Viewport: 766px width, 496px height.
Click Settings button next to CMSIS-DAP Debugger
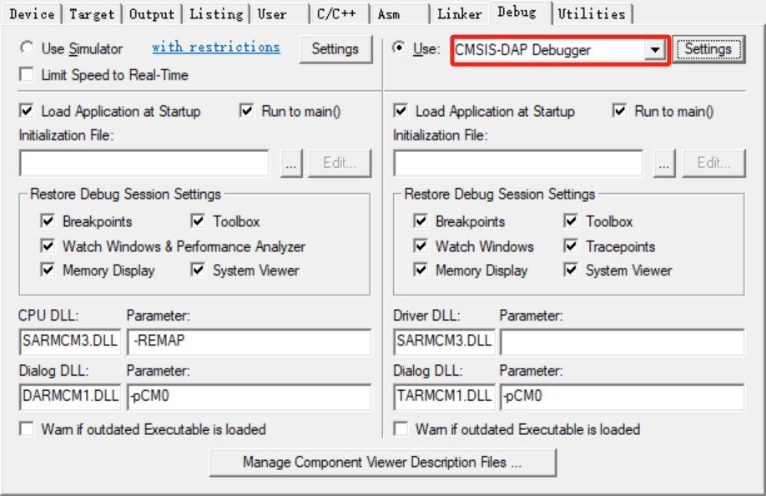(x=708, y=49)
